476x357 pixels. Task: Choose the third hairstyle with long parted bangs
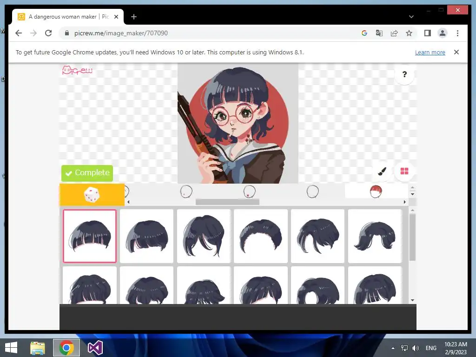204,236
